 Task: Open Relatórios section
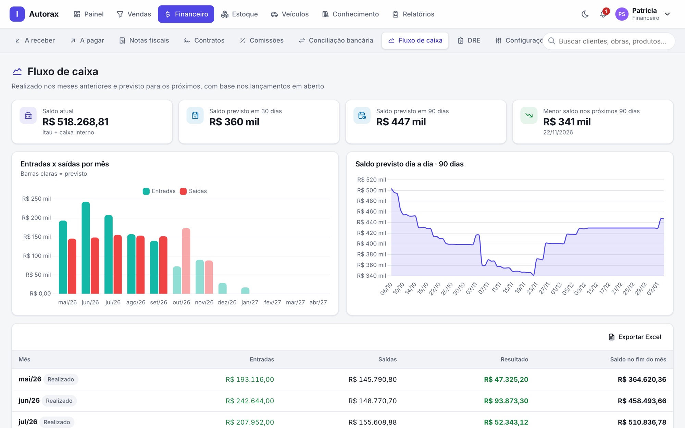point(413,14)
